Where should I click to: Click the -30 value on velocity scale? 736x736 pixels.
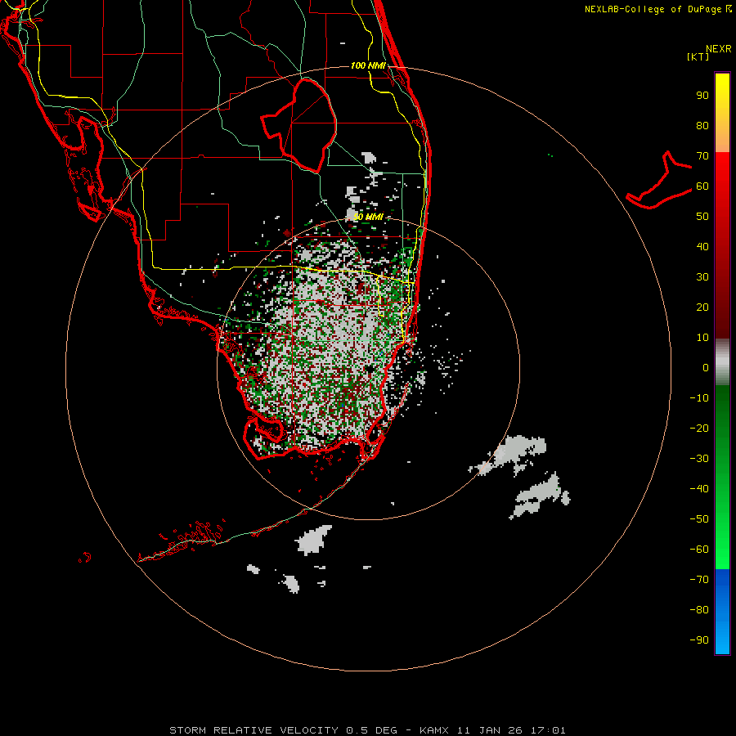(x=699, y=459)
